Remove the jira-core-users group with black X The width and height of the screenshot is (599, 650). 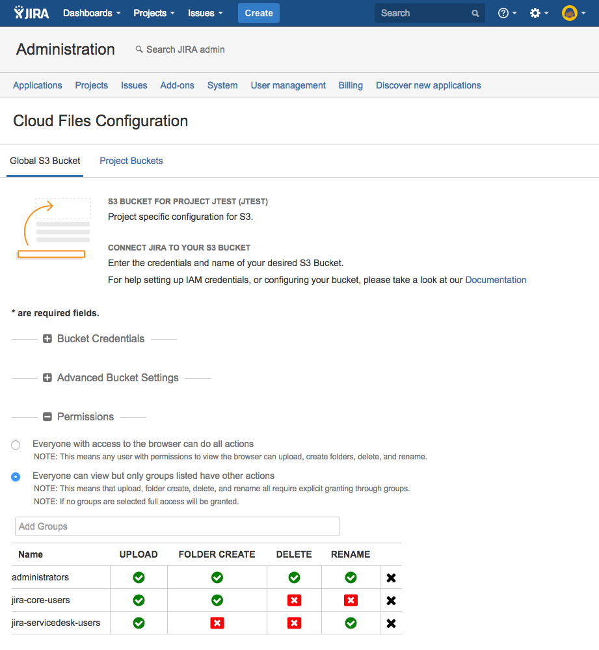tap(391, 601)
